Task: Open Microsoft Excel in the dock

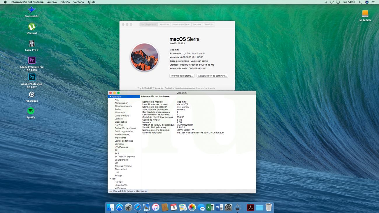Action: (210, 207)
